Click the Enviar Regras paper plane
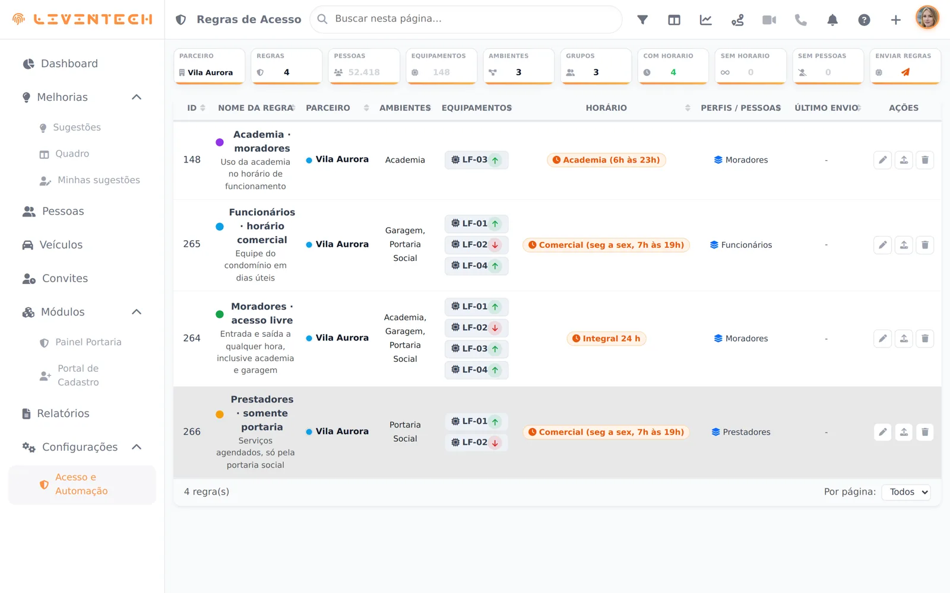Image resolution: width=950 pixels, height=593 pixels. pos(905,72)
